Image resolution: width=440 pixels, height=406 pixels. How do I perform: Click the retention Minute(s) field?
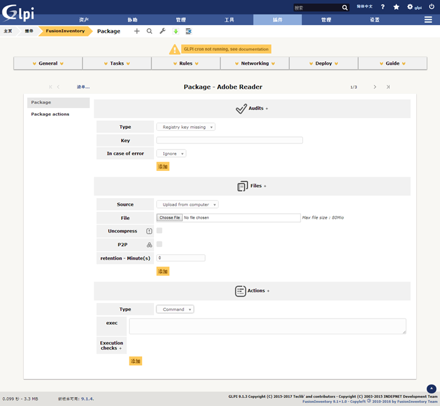coord(181,258)
